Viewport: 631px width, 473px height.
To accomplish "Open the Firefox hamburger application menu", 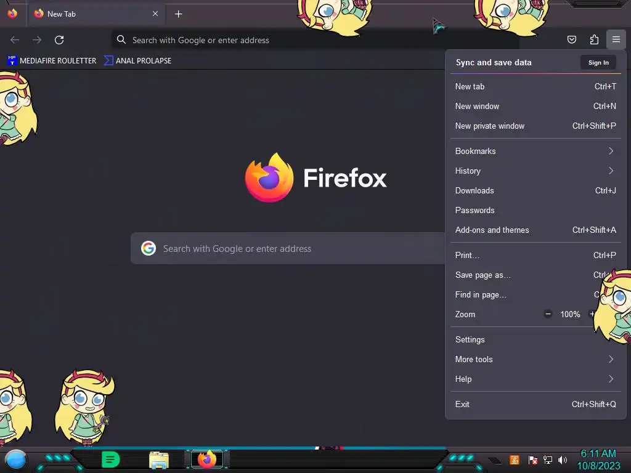I will pyautogui.click(x=616, y=39).
